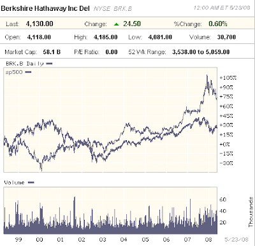
Task: Click the sp500 legend color marker
Action: (x=28, y=72)
